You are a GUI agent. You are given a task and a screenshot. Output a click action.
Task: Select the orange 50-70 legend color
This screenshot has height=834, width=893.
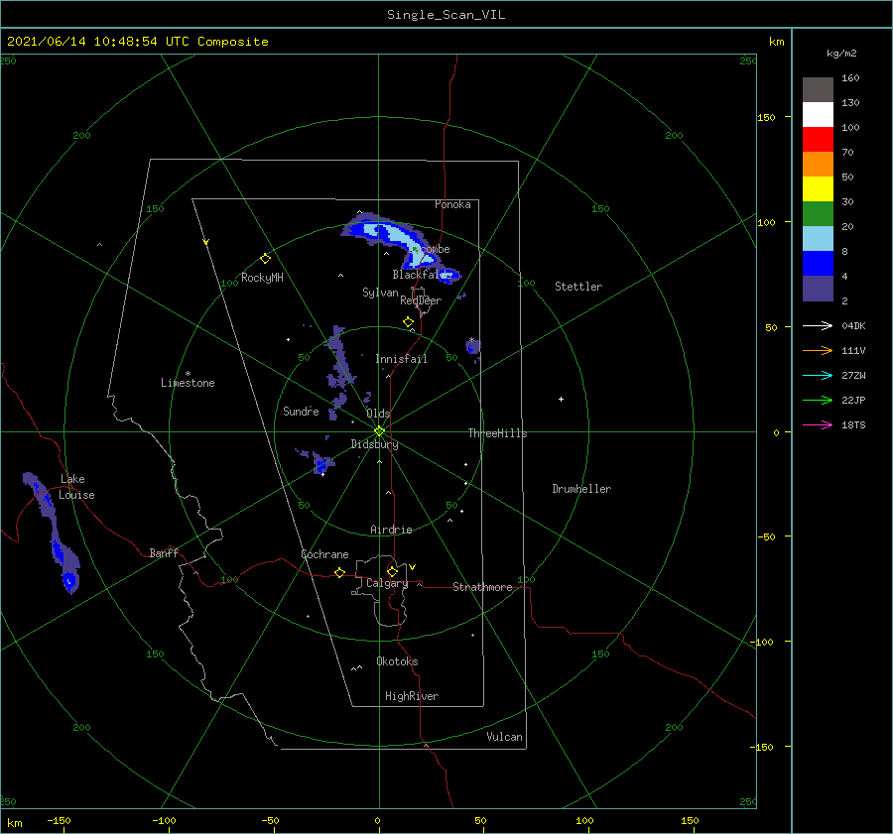(x=818, y=164)
